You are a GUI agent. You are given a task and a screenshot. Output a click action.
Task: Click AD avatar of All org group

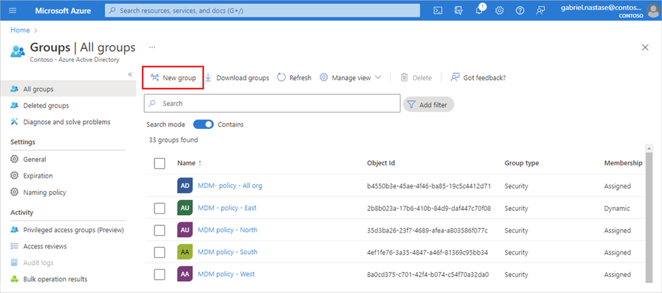pyautogui.click(x=185, y=186)
